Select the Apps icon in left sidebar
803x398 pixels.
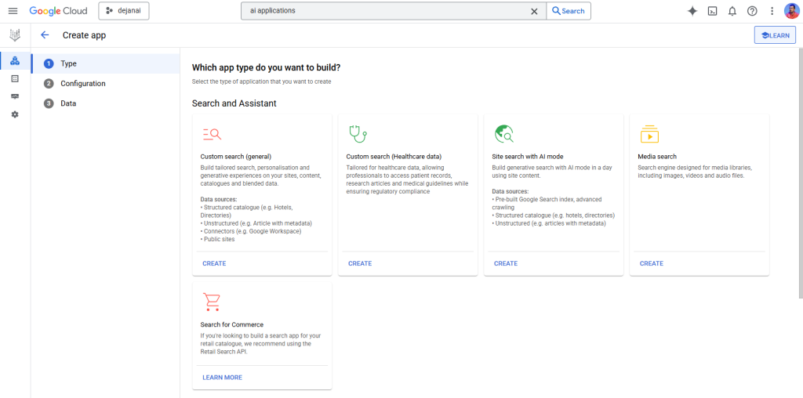[x=15, y=60]
